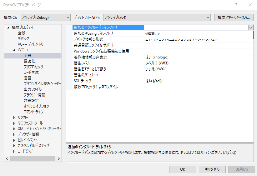This screenshot has width=257, height=176.
Task: Expand the ビルド イベント node
Action: 14,140
